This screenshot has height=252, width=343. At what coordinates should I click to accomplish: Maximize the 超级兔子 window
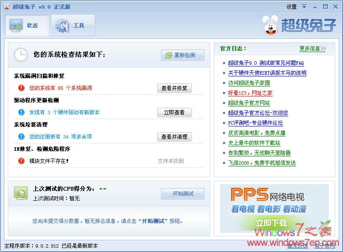click(x=325, y=7)
